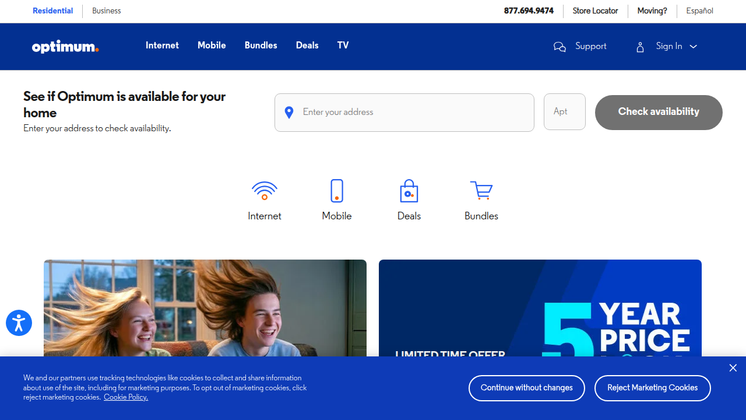Click the Bundles cart icon
This screenshot has width=746, height=420.
click(481, 191)
